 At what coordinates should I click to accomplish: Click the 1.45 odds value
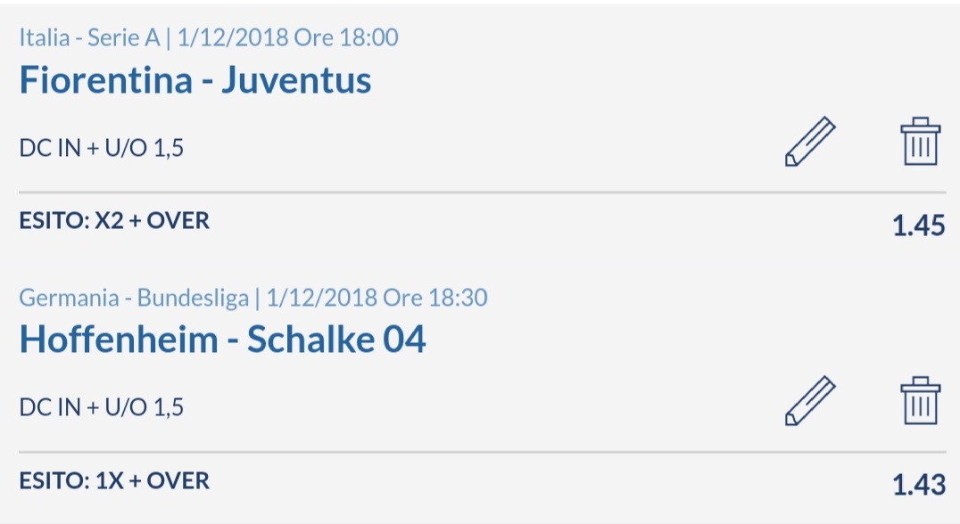918,225
